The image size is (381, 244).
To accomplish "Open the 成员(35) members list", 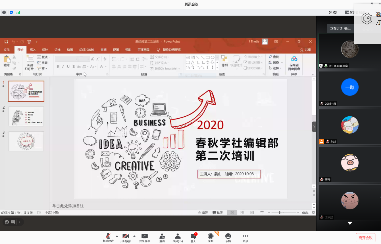I will pyautogui.click(x=178, y=236).
